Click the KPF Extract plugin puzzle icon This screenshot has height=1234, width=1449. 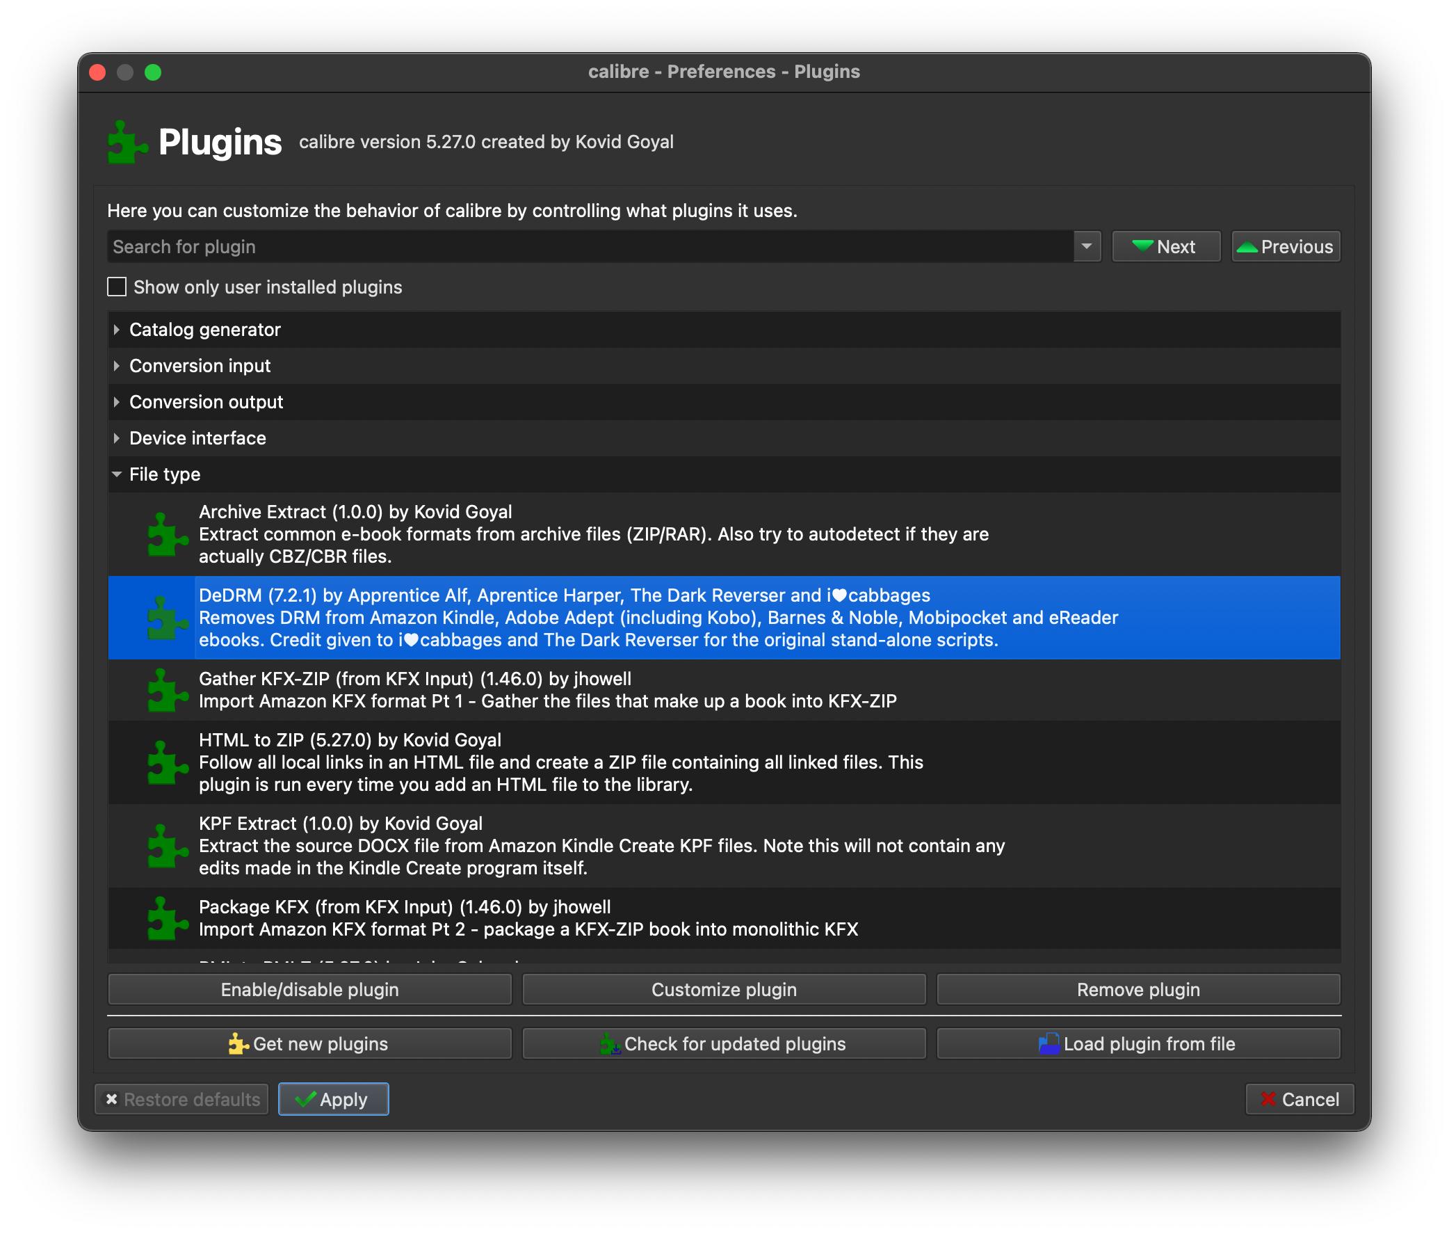(168, 846)
